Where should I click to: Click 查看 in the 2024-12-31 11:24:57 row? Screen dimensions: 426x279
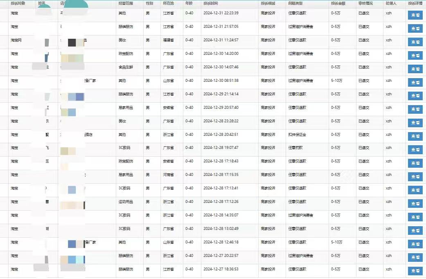point(415,42)
